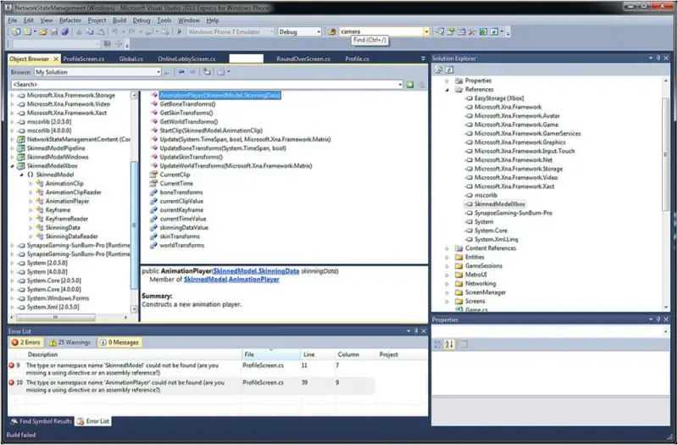
Task: Click the Find box containing camera
Action: pyautogui.click(x=381, y=31)
